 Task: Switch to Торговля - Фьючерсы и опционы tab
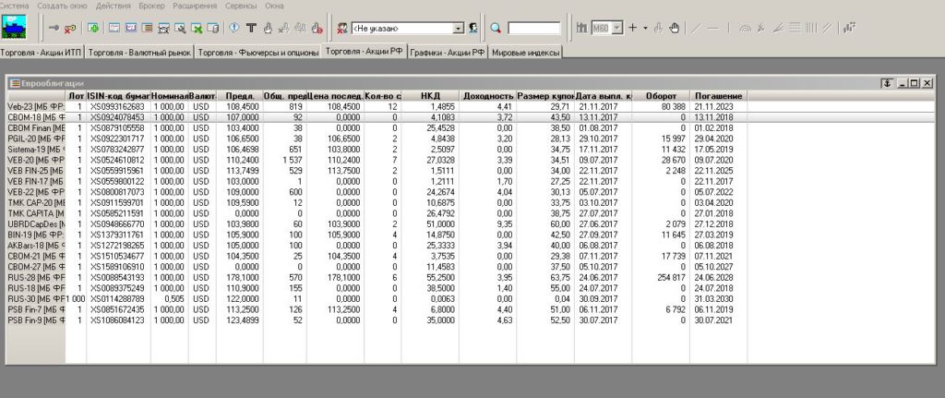point(258,53)
